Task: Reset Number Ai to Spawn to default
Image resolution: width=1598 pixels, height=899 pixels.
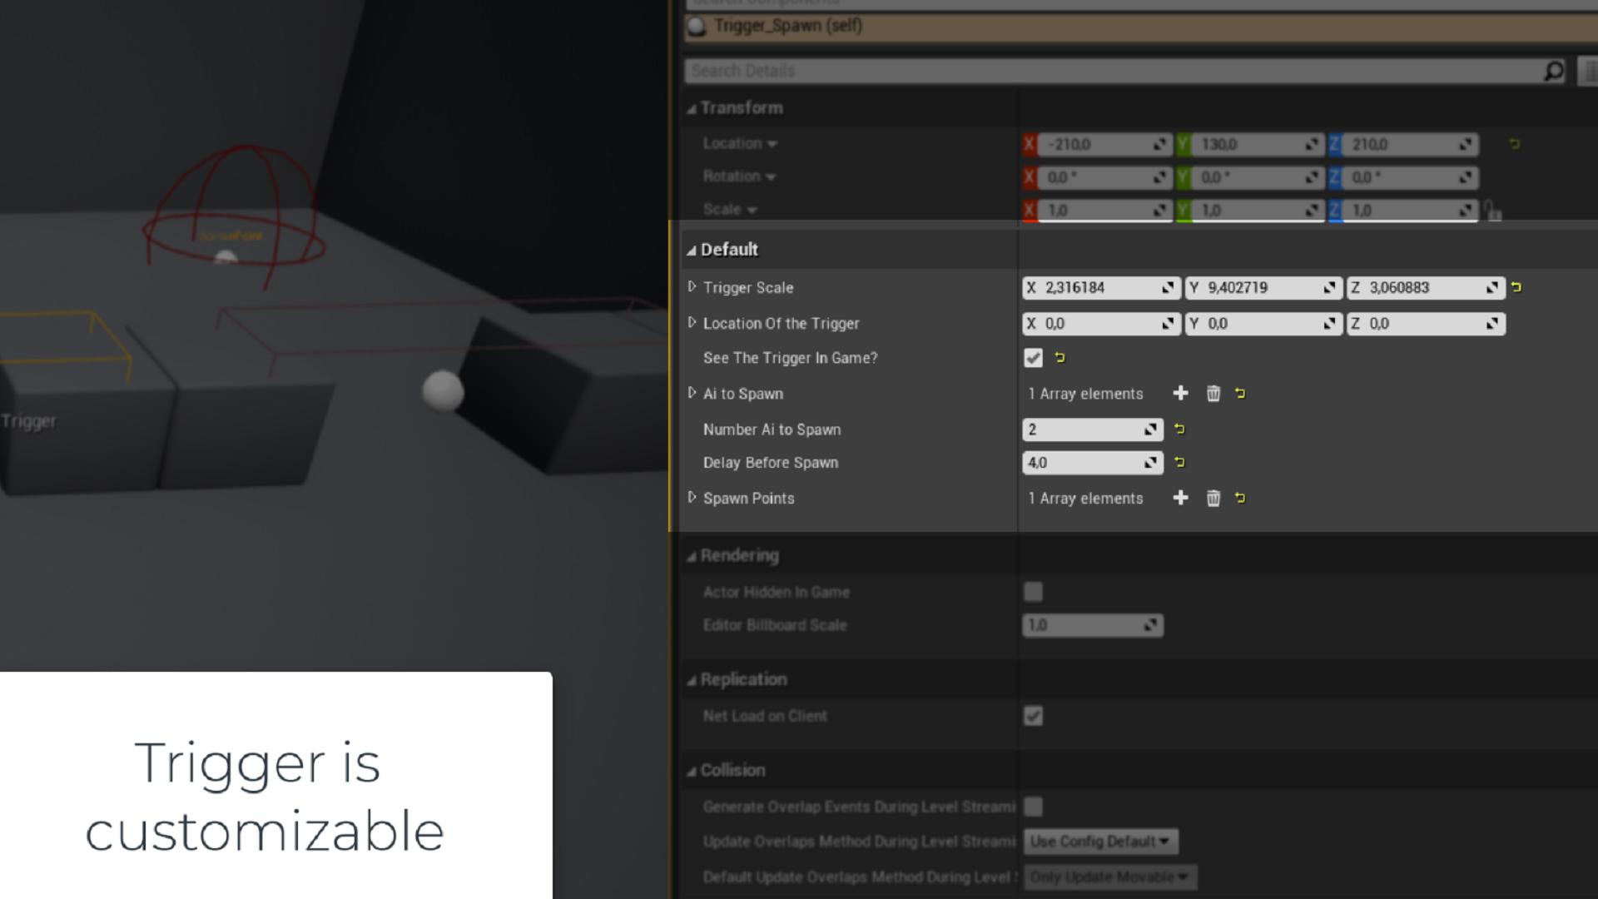Action: coord(1179,430)
